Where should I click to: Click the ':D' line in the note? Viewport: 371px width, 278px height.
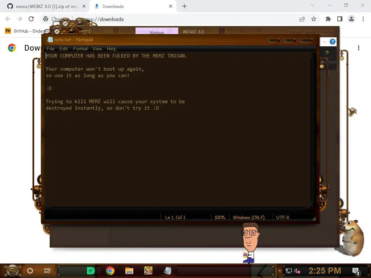[x=49, y=88]
